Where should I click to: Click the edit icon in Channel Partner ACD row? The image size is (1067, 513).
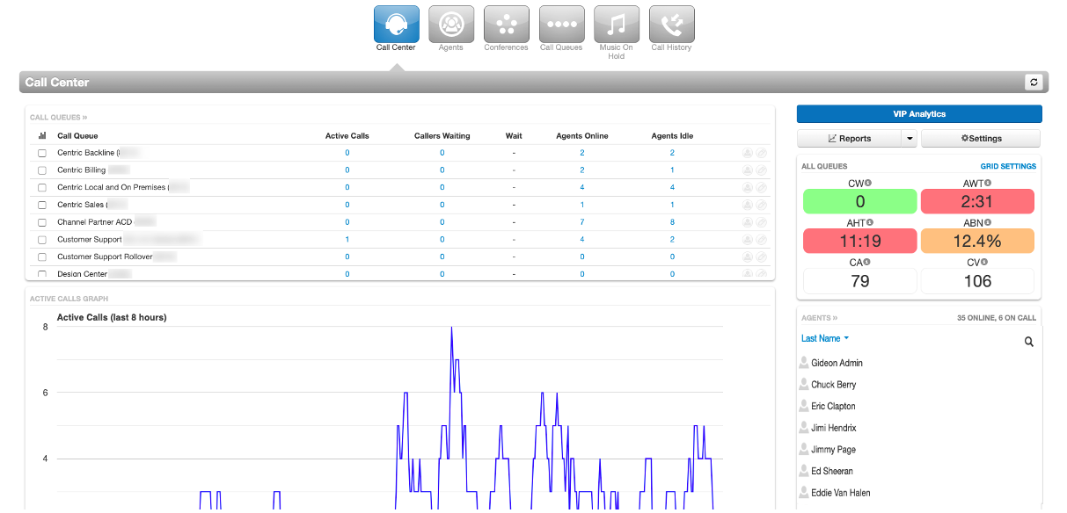point(762,222)
